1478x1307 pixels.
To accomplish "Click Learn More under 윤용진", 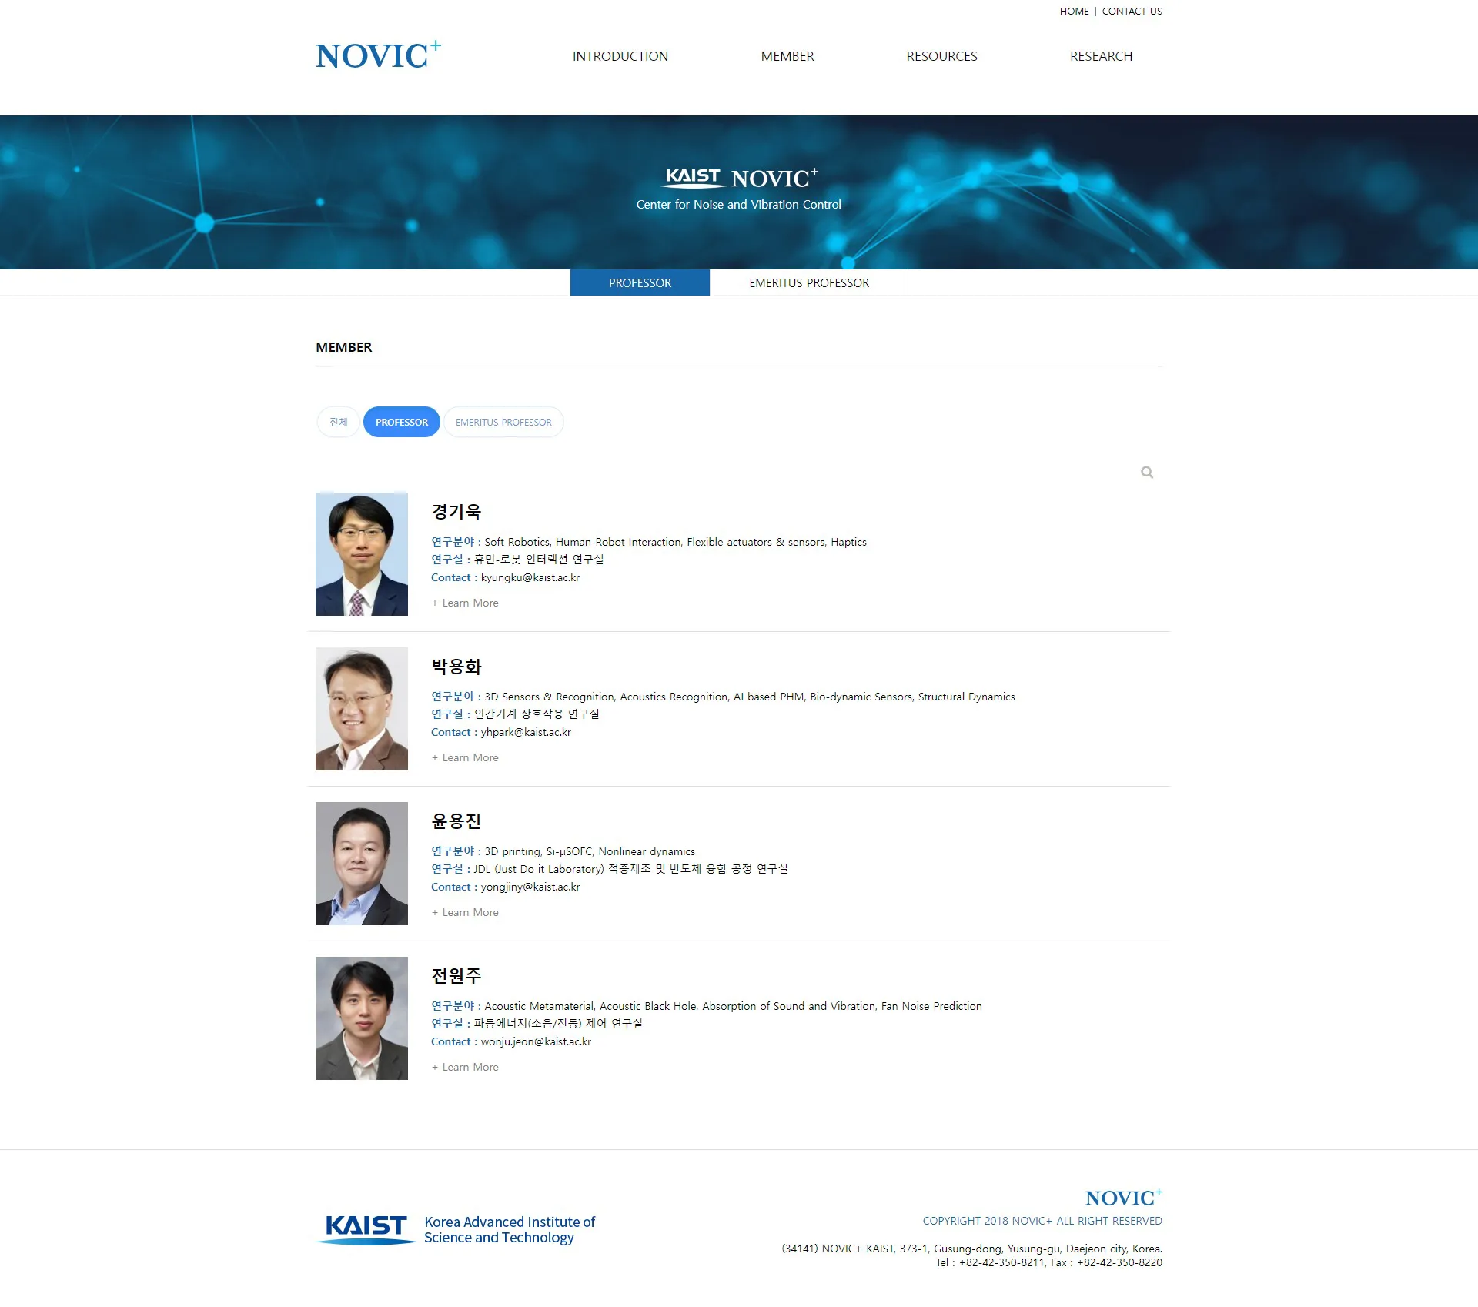I will click(x=465, y=912).
